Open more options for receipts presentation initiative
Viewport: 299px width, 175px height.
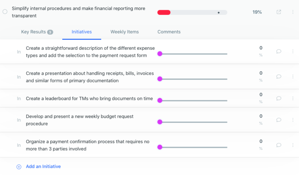pos(293,77)
